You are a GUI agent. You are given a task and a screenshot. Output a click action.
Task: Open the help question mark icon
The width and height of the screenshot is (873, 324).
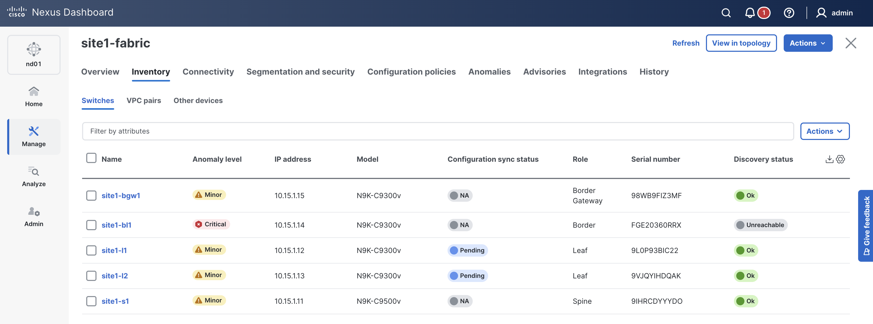(789, 13)
